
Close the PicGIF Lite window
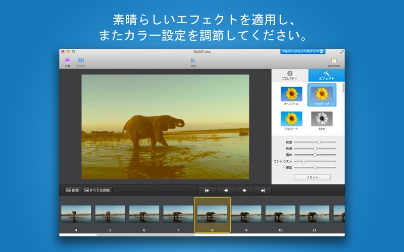coord(63,52)
